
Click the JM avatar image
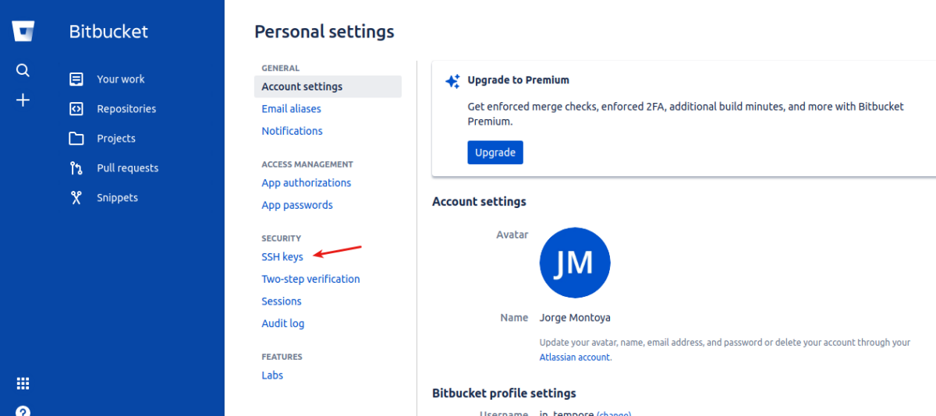click(x=575, y=263)
